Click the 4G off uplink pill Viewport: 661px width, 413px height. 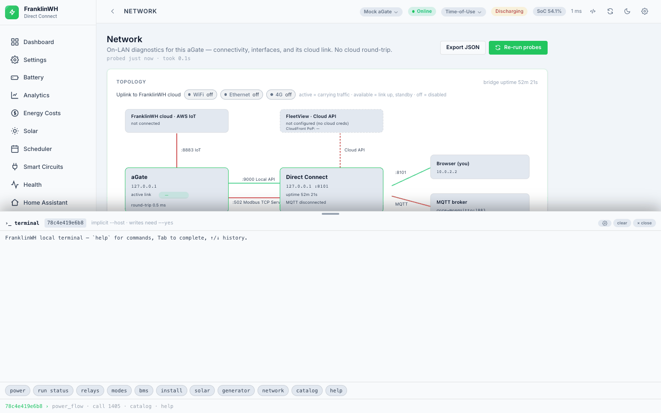[x=281, y=95]
